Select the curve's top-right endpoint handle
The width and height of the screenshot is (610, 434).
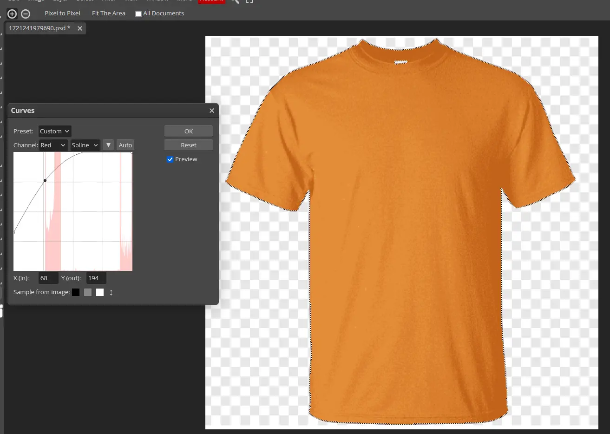(131, 153)
